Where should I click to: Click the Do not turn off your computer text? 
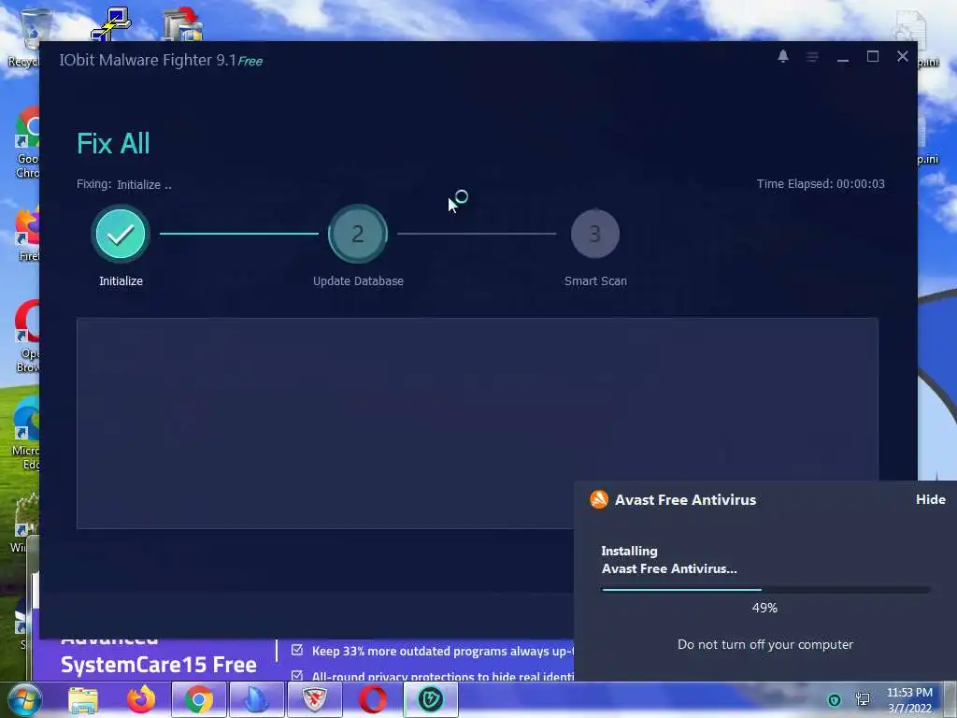(764, 645)
